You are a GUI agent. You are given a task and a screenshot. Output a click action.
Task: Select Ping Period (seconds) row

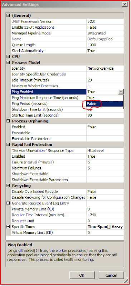click(x=48, y=104)
